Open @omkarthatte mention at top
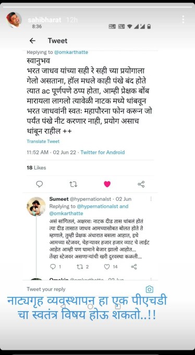195x355 pixels. click(71, 52)
